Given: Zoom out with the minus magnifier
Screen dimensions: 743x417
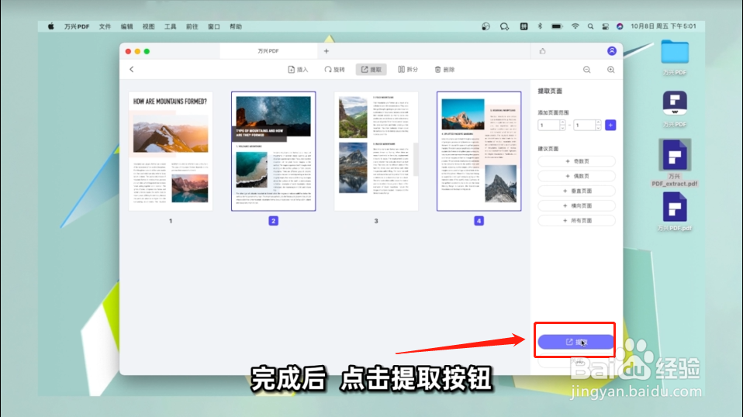Looking at the screenshot, I should (586, 70).
